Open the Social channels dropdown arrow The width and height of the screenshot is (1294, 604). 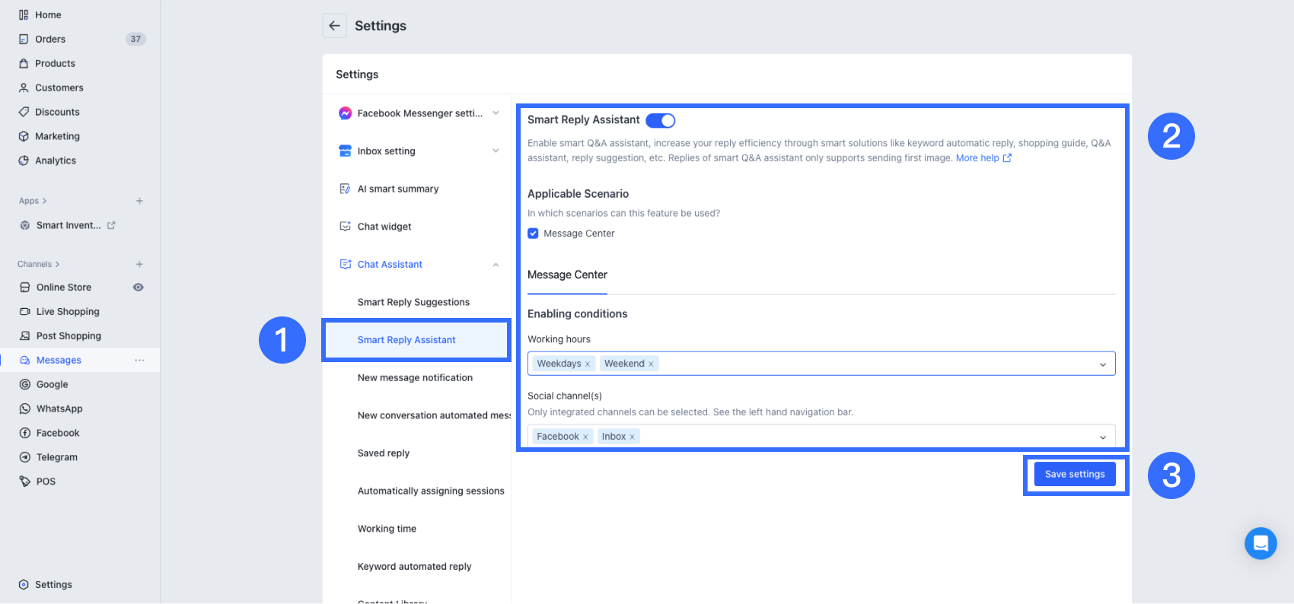[x=1103, y=437]
